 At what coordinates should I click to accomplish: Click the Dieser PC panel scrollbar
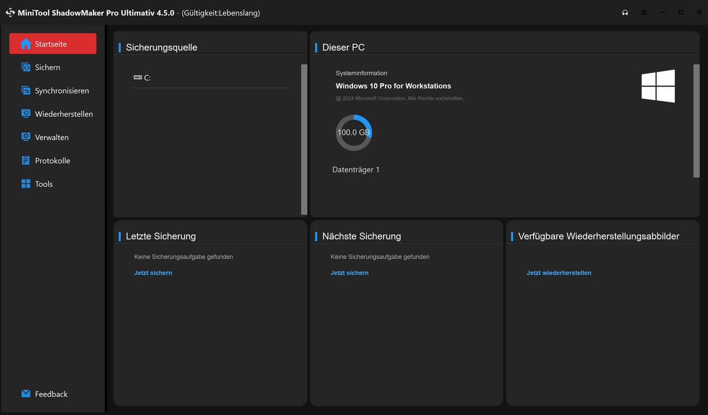click(696, 121)
